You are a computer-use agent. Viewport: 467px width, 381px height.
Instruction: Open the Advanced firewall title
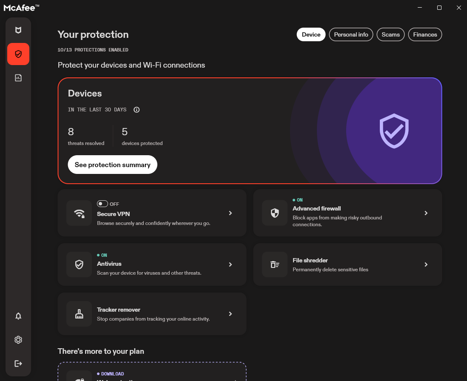tap(316, 208)
